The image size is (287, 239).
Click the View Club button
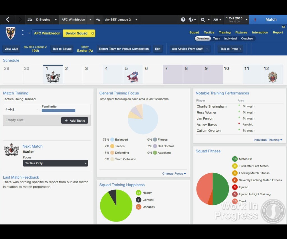tap(11, 49)
